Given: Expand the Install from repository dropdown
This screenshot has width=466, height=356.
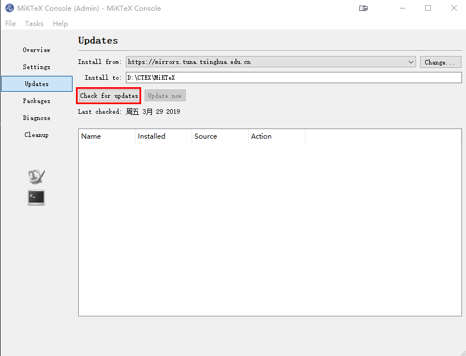Looking at the screenshot, I should (271, 62).
